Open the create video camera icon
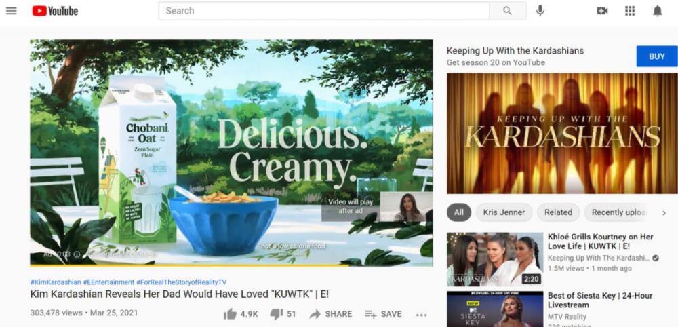 click(x=602, y=11)
